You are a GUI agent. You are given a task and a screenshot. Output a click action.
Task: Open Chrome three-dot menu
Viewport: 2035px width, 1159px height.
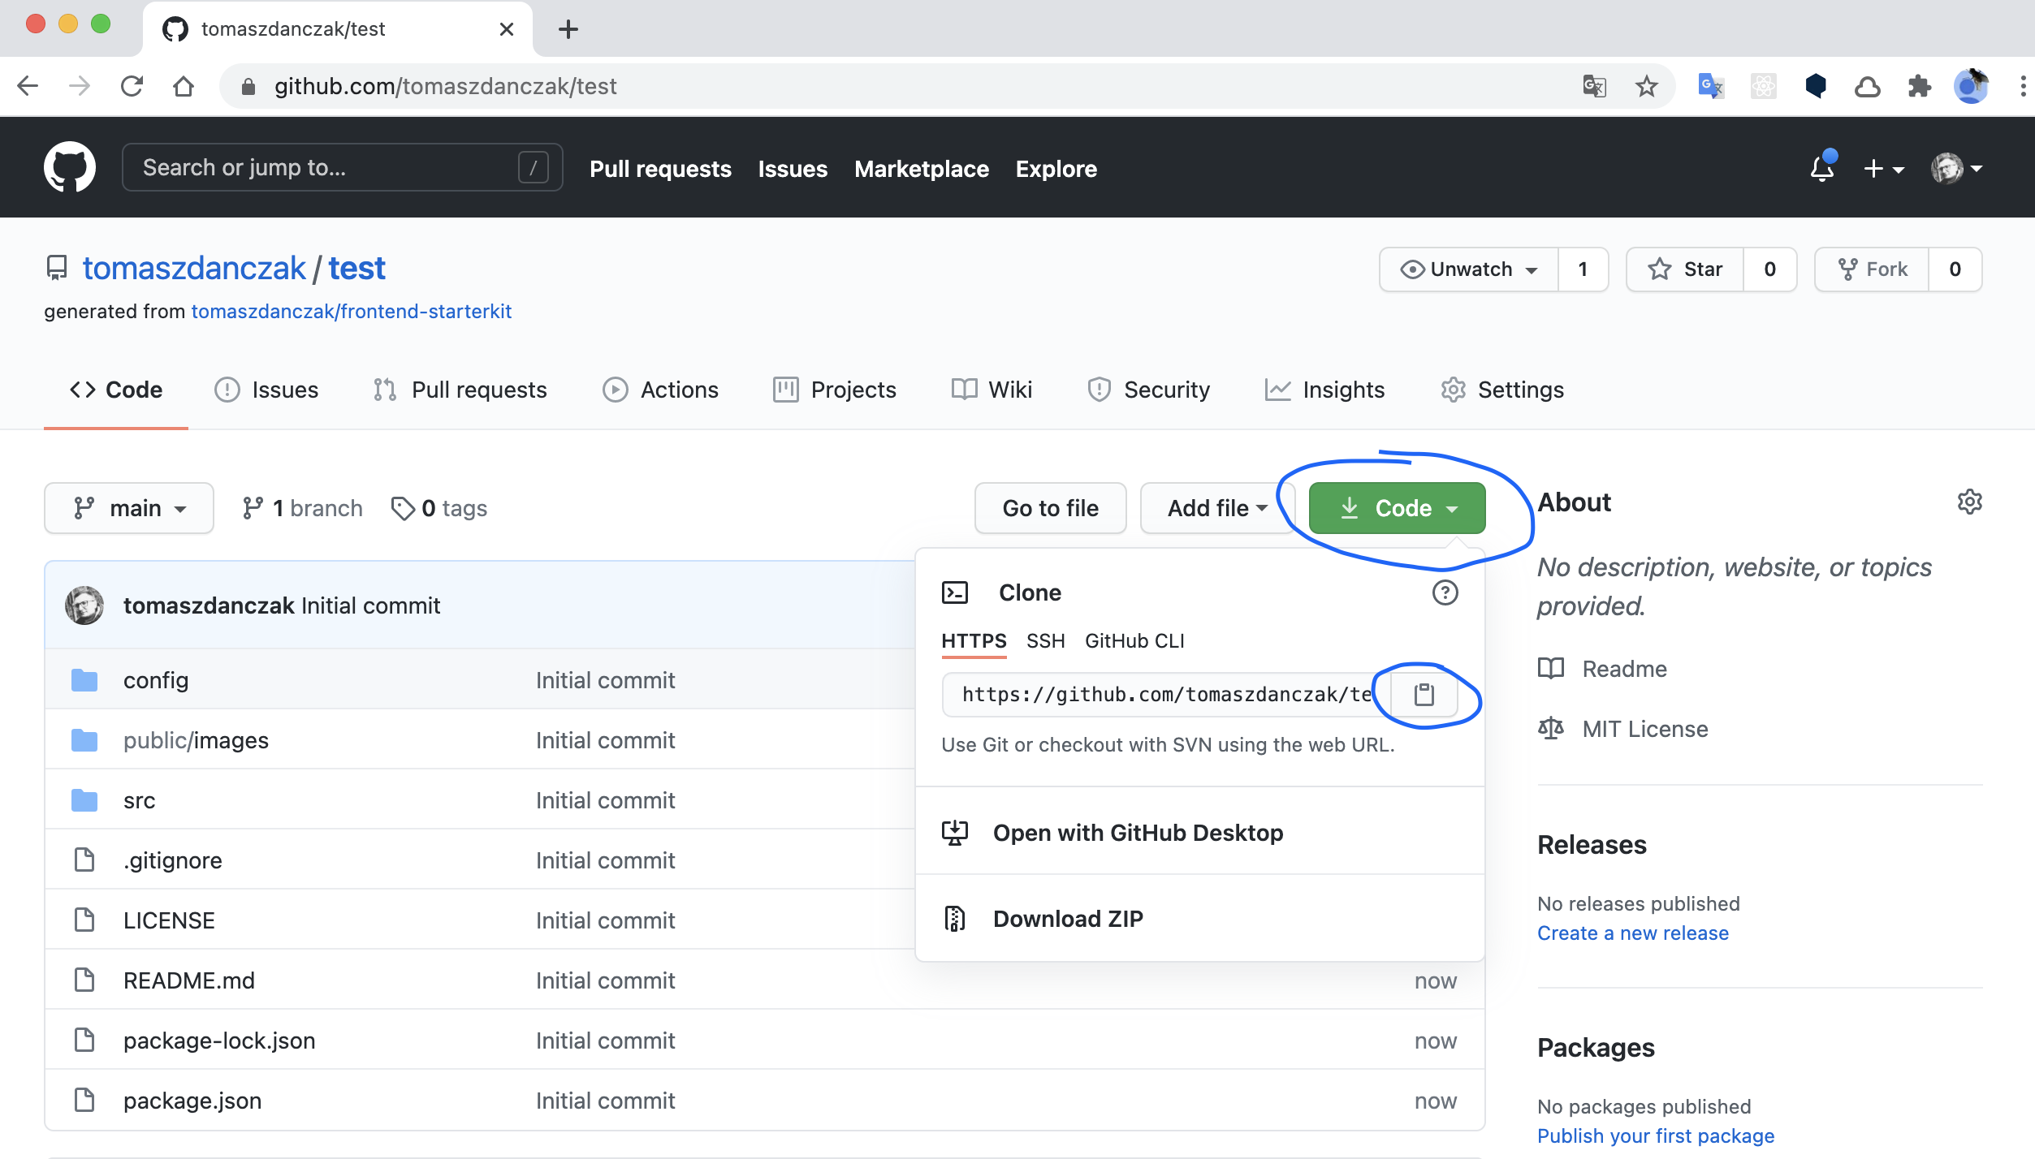click(2022, 86)
